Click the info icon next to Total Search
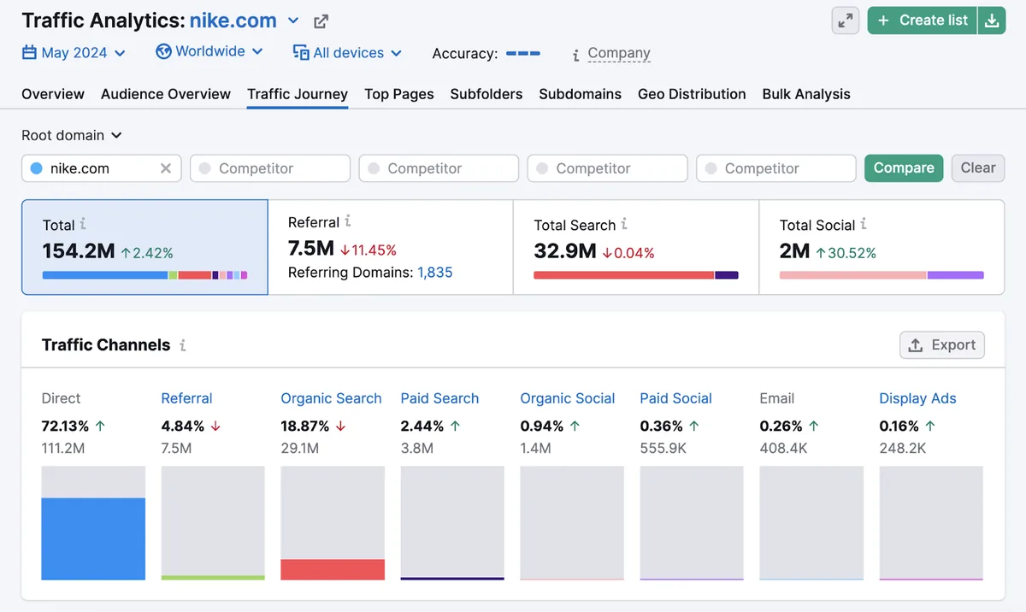This screenshot has width=1026, height=612. coord(624,224)
